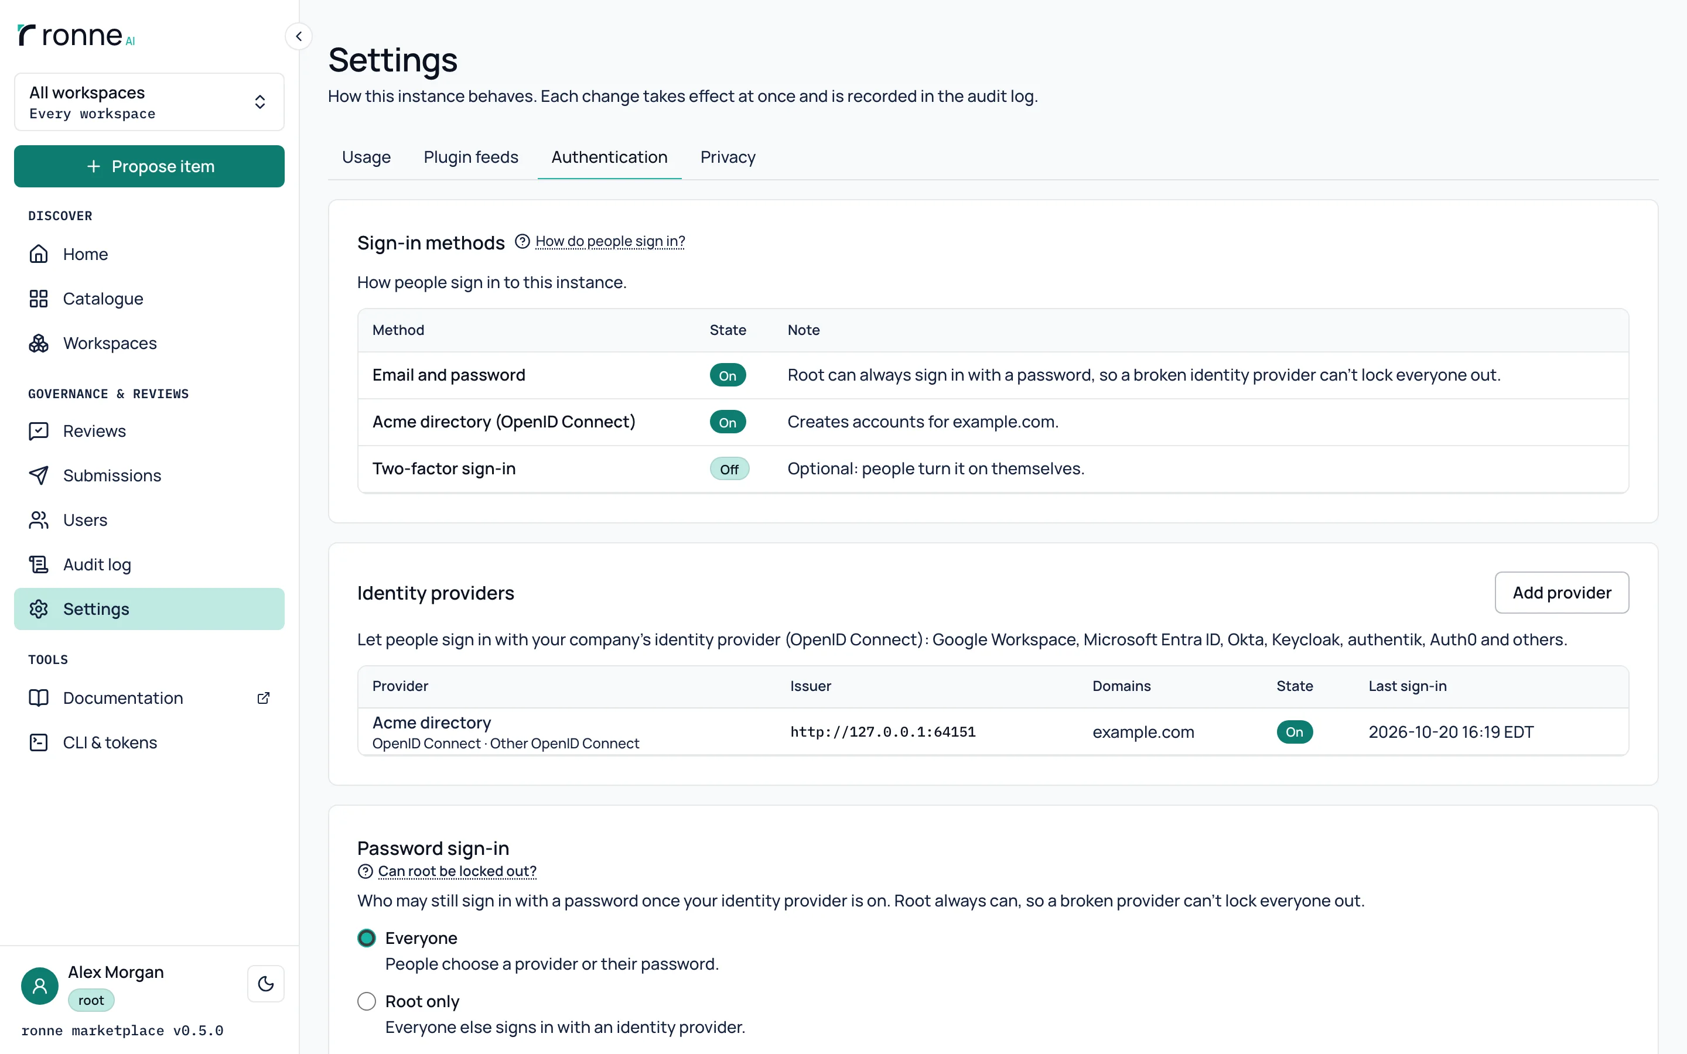Select the Everyone radio option
1687x1054 pixels.
[x=367, y=938]
